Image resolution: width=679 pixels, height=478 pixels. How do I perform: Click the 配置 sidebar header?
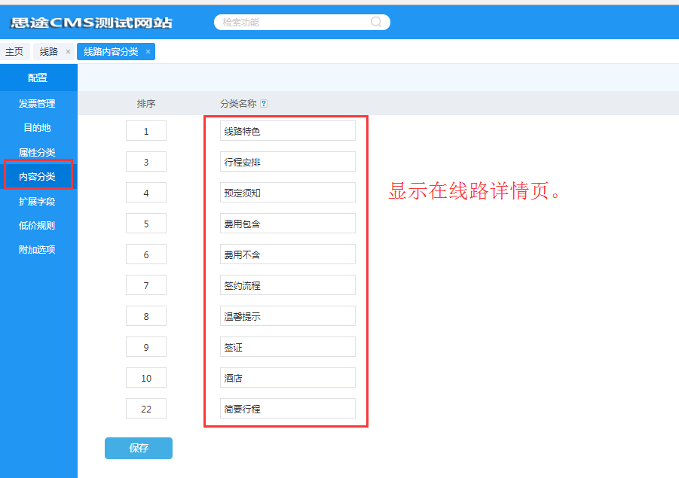tap(38, 78)
